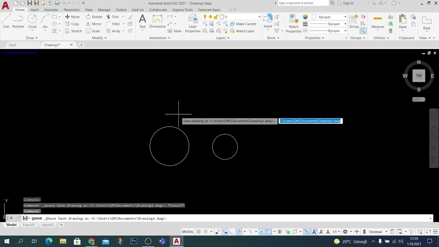Open the Annotate ribbon tab
The width and height of the screenshot is (439, 247).
[51, 10]
